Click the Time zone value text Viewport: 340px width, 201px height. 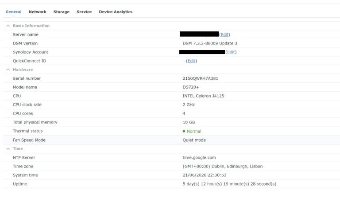pyautogui.click(x=223, y=167)
